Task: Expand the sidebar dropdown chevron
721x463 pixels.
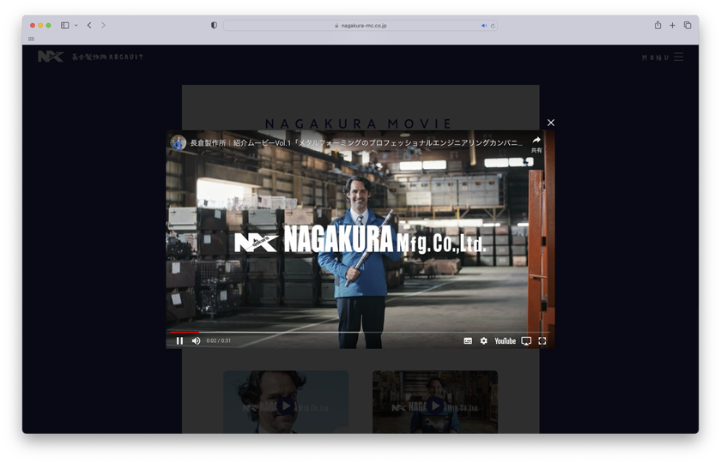Action: click(76, 25)
